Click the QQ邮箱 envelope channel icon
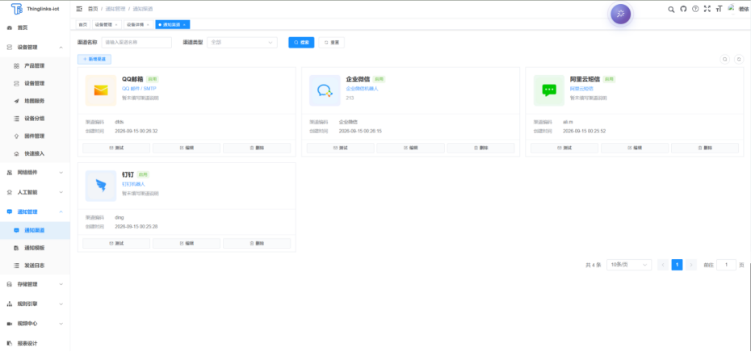Screen dimensions: 751x352 coord(101,90)
